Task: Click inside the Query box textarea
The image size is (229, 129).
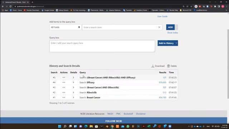Action: tap(102, 46)
